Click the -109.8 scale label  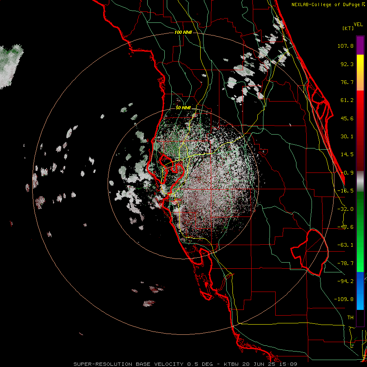[344, 299]
